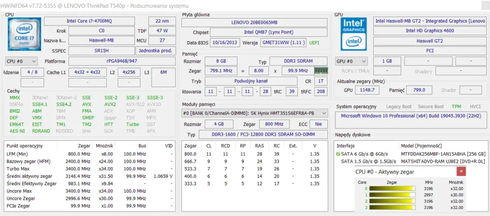Click the Intel Core i7 logo
The width and height of the screenshot is (490, 216).
(25, 34)
